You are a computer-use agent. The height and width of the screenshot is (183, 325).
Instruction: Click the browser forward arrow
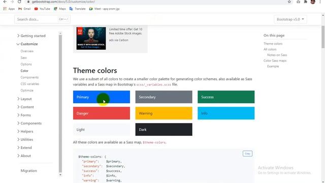tap(12, 2)
